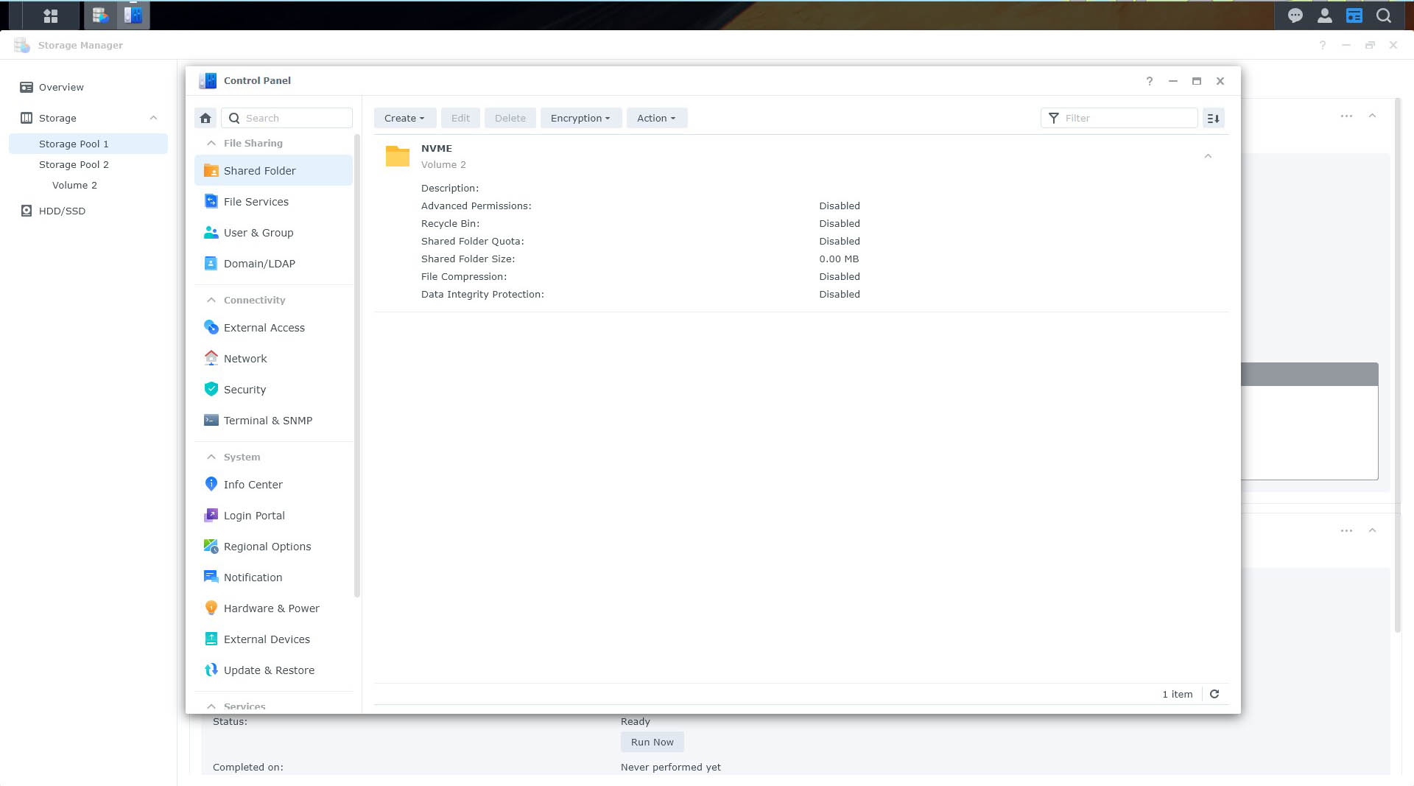Collapse Storage tree in Storage Manager
The width and height of the screenshot is (1414, 786).
(x=153, y=118)
